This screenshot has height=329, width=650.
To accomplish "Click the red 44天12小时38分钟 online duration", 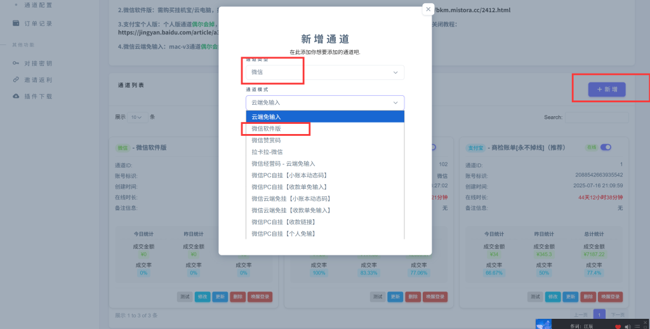I will [600, 197].
